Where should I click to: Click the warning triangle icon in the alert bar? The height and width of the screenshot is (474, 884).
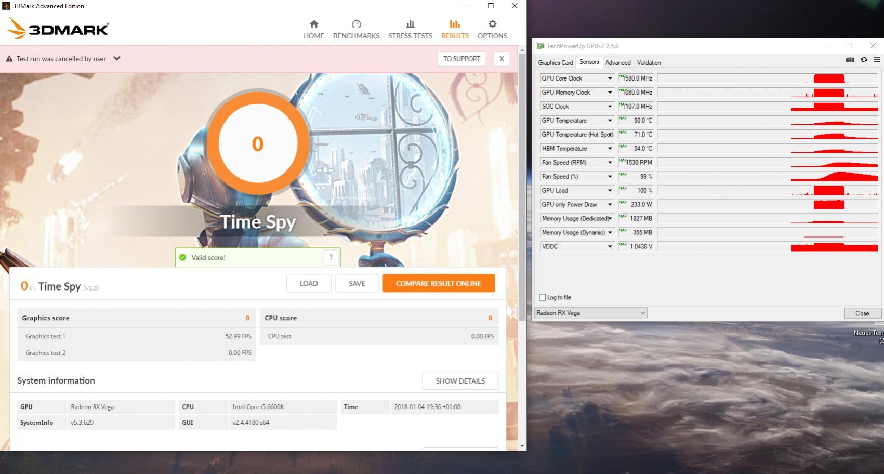point(9,59)
